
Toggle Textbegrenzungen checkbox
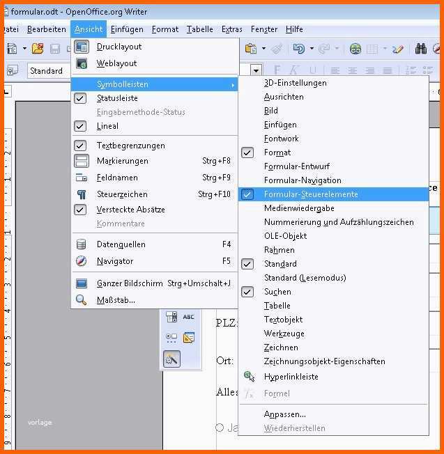tap(80, 146)
